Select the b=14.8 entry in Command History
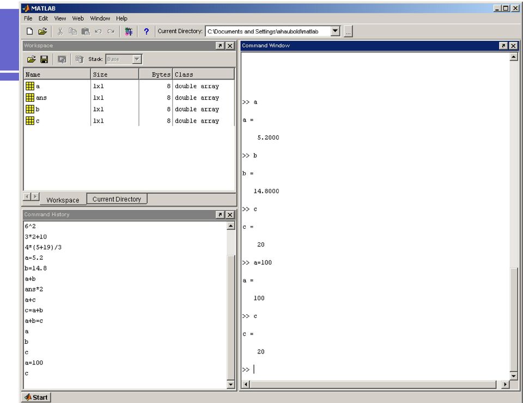The width and height of the screenshot is (523, 403). (x=36, y=268)
